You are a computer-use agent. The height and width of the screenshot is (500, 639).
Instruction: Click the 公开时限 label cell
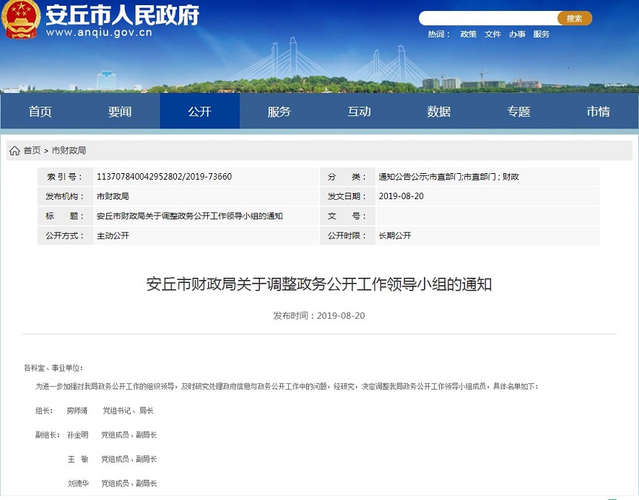pyautogui.click(x=347, y=235)
